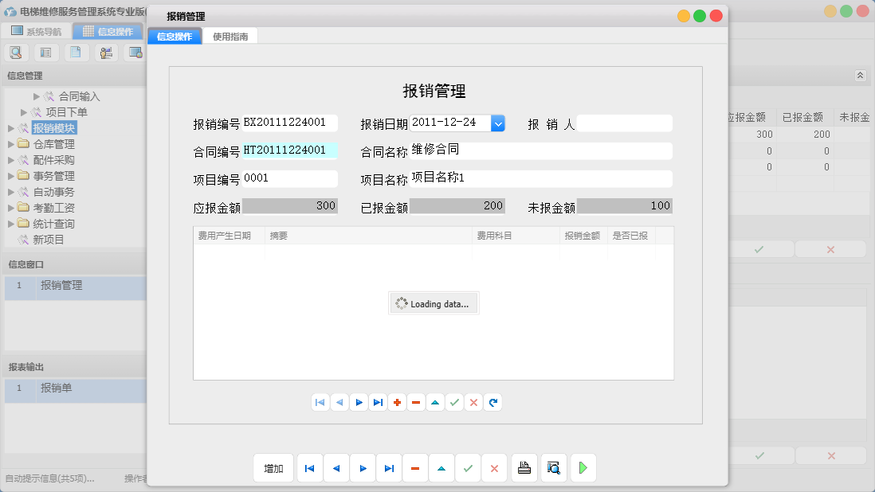Open the 报销日期 date dropdown

coord(498,123)
